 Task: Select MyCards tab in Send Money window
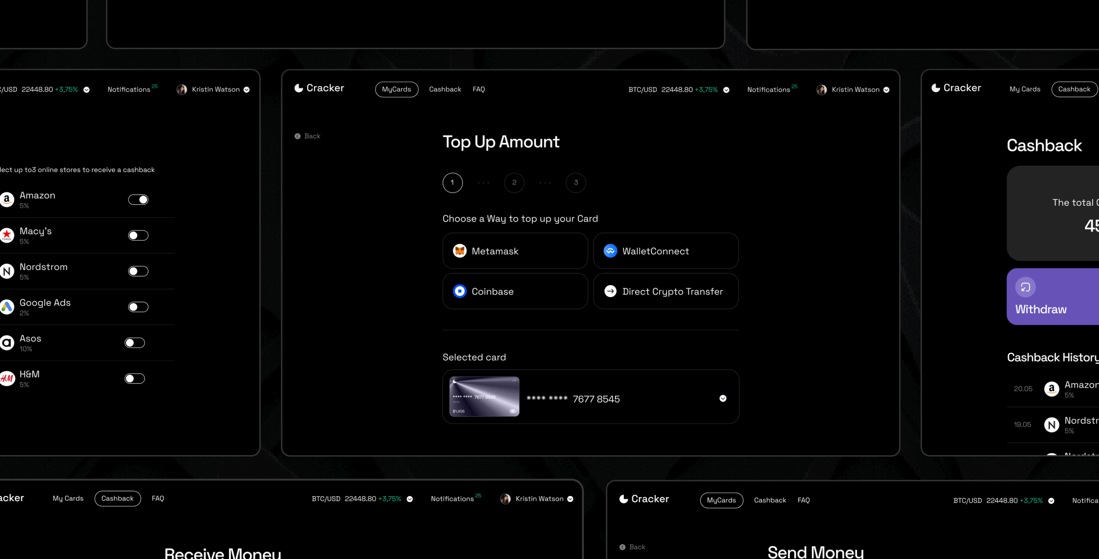coord(722,500)
